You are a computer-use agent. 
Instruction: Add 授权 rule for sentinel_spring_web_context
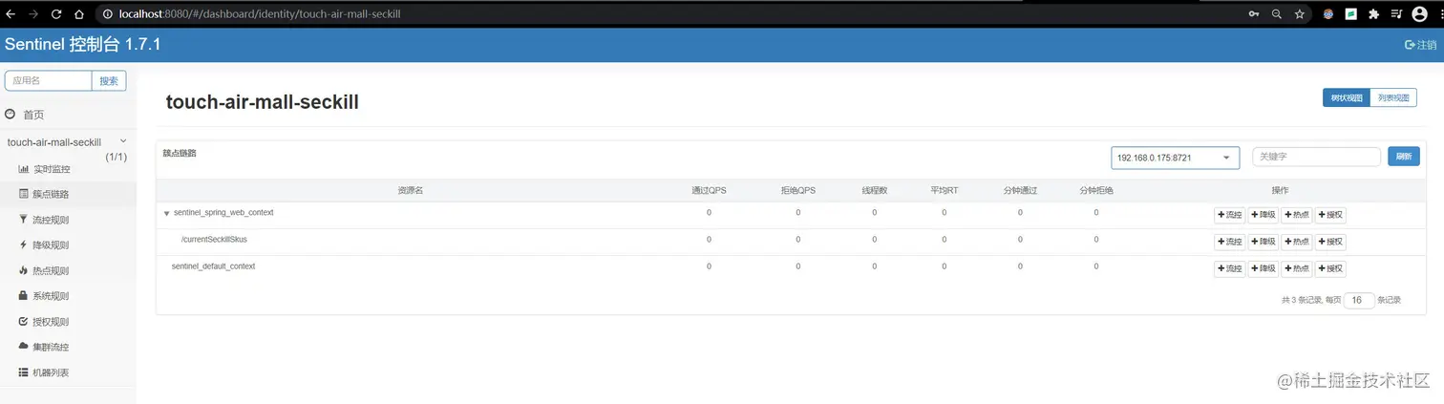pyautogui.click(x=1330, y=215)
